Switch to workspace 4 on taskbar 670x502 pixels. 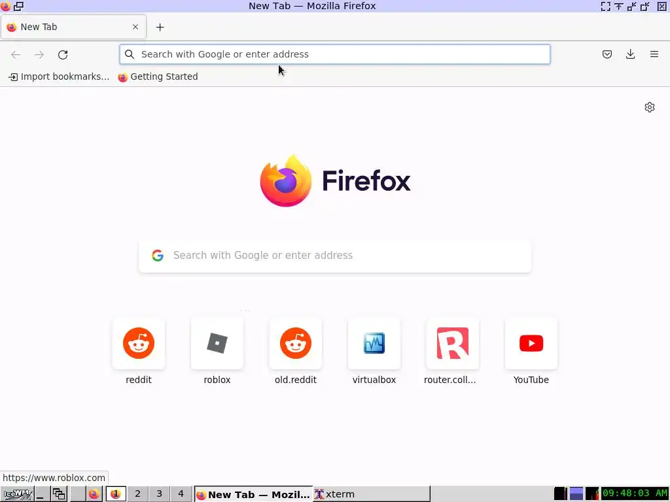181,494
